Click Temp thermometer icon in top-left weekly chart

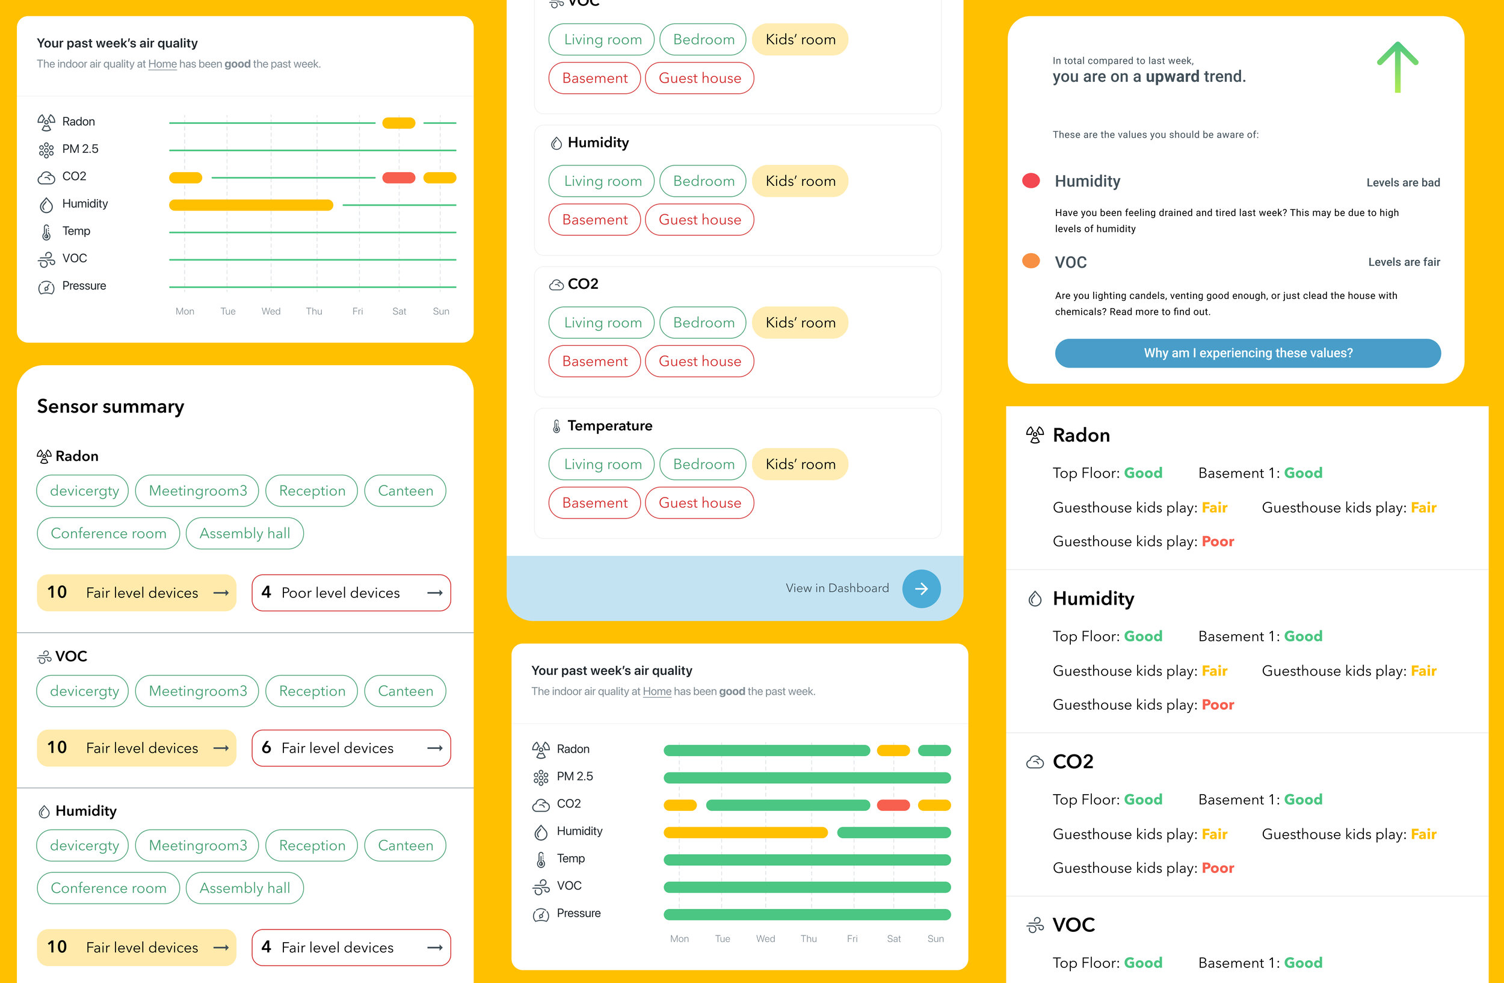pyautogui.click(x=46, y=232)
